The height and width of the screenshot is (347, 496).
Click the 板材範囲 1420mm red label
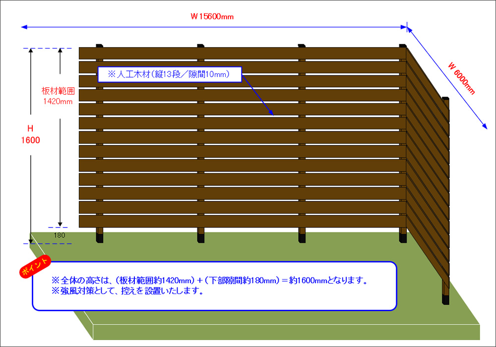click(58, 96)
